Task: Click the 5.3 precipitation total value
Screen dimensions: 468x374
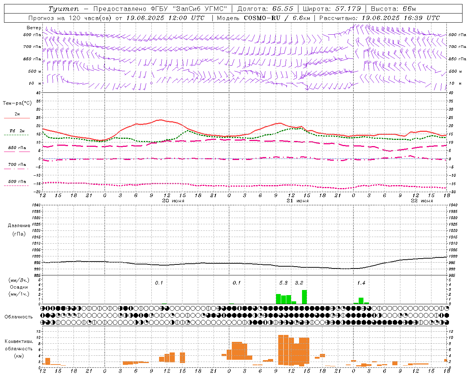Action: pos(283,283)
